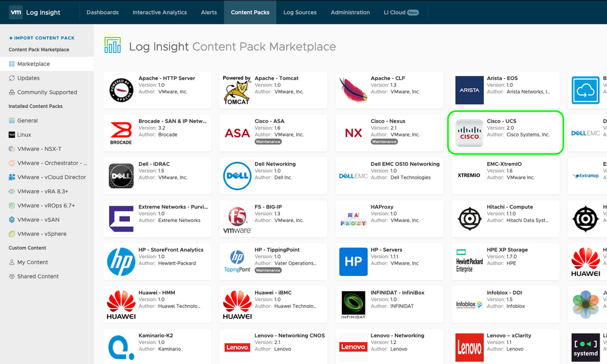
Task: Click the Log Insight vm logo
Action: pos(17,12)
